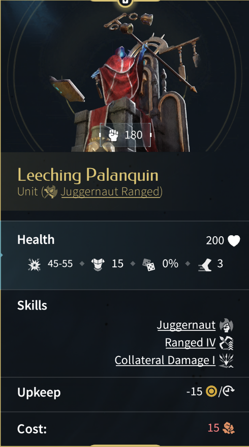The height and width of the screenshot is (447, 249).
Task: Click the damage burst icon beside 45-55
Action: click(34, 264)
